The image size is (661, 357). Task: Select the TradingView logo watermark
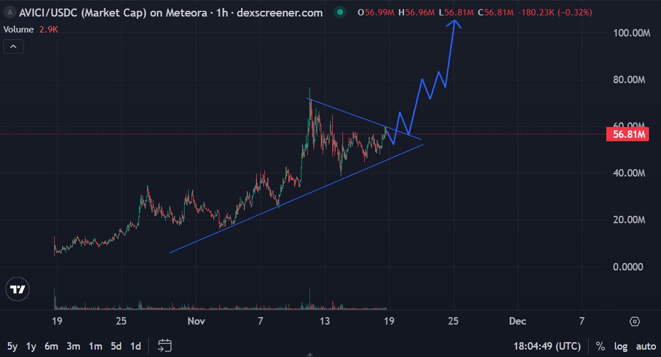click(x=17, y=289)
